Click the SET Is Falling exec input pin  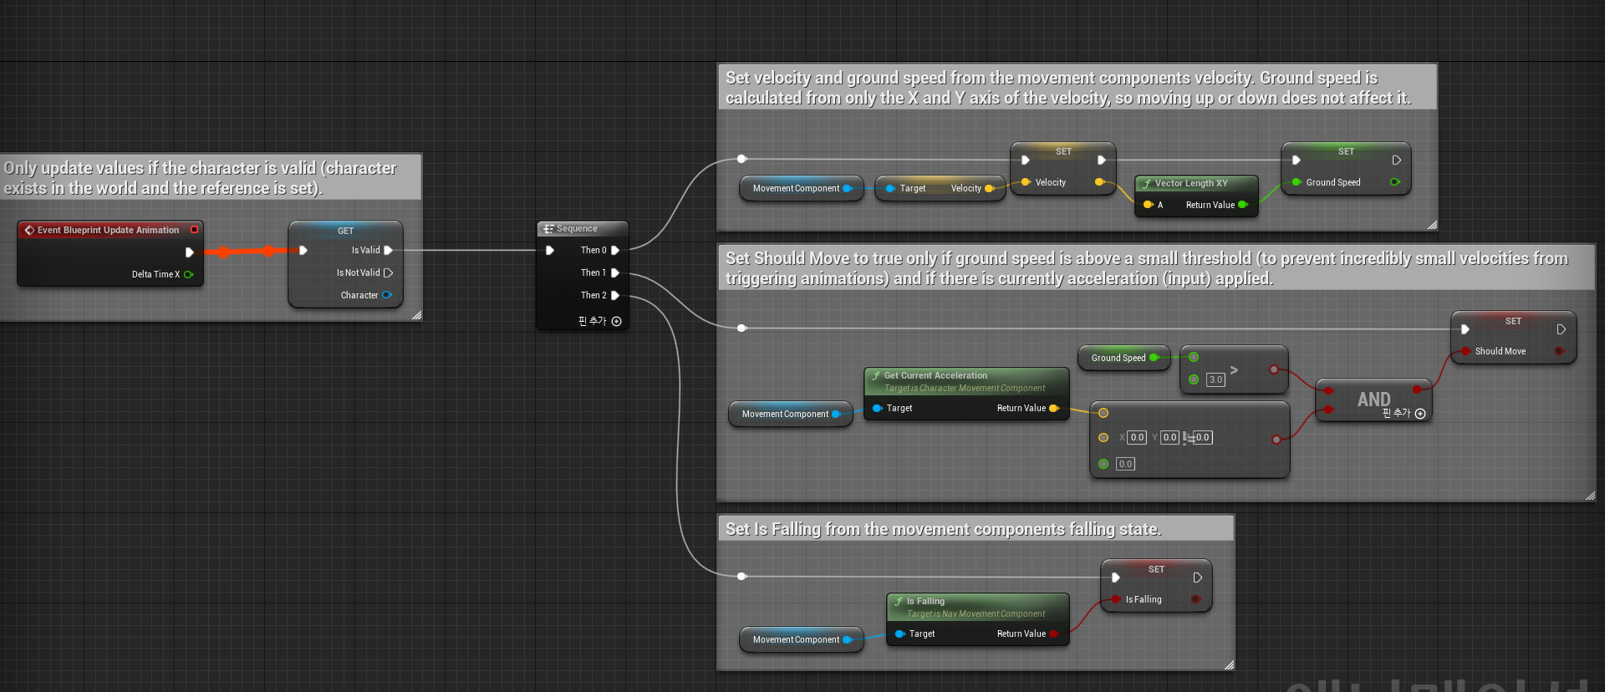(x=1115, y=578)
